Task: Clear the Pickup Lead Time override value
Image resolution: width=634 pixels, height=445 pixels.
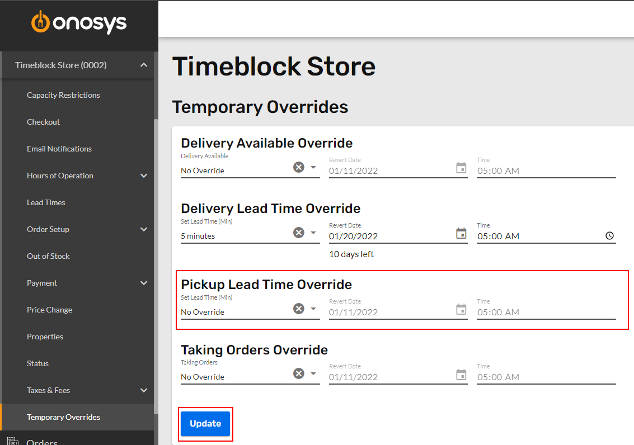Action: (298, 309)
